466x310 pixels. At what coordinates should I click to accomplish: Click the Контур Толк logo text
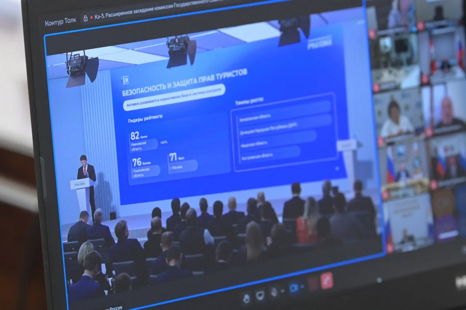pos(60,22)
